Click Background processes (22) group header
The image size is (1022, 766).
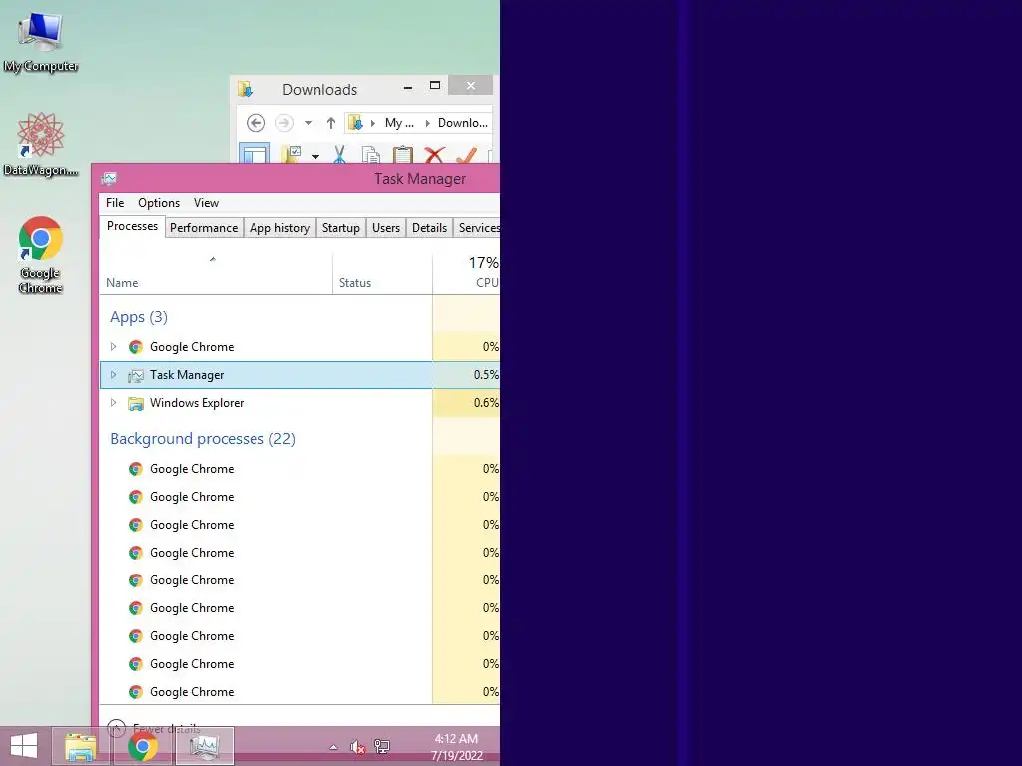point(203,439)
